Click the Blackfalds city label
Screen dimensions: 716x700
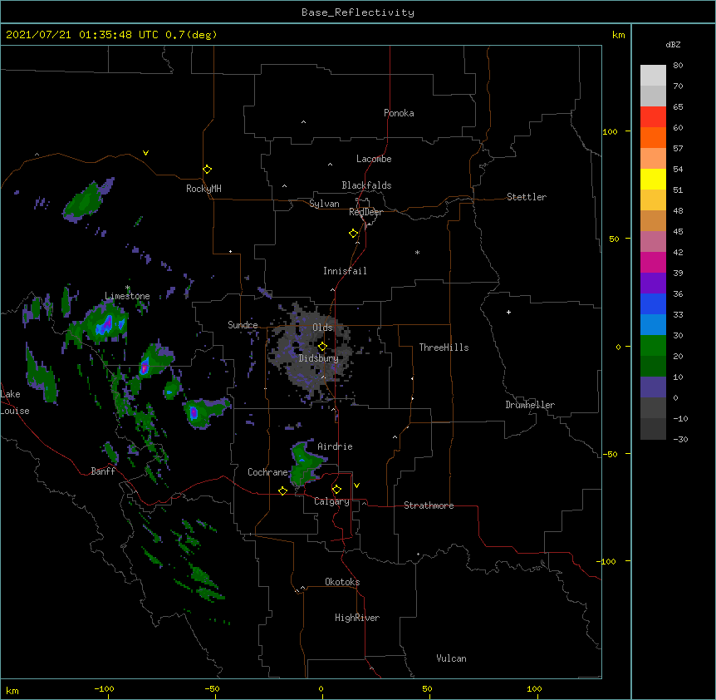tap(366, 185)
